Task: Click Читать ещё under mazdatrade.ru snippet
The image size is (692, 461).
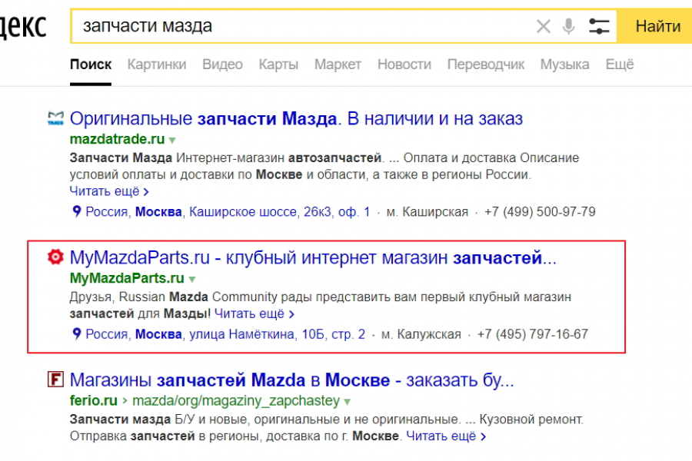Action: 109,191
